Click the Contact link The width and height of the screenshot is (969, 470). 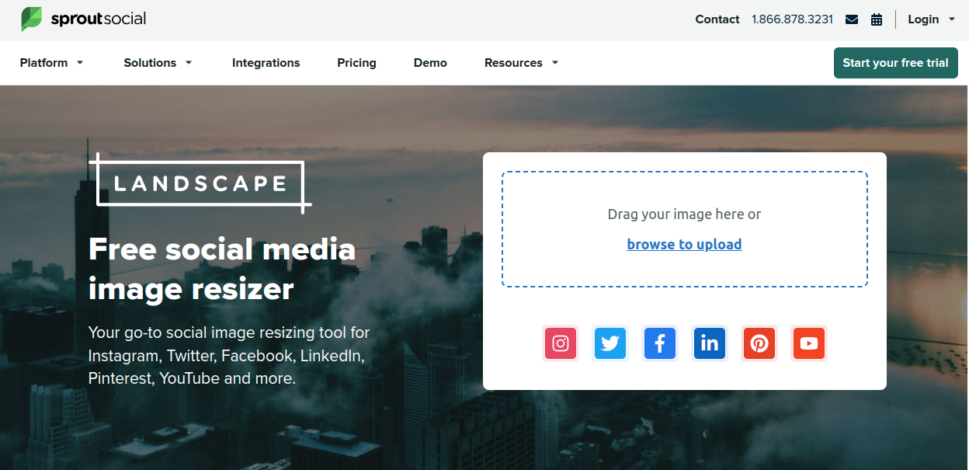point(717,19)
